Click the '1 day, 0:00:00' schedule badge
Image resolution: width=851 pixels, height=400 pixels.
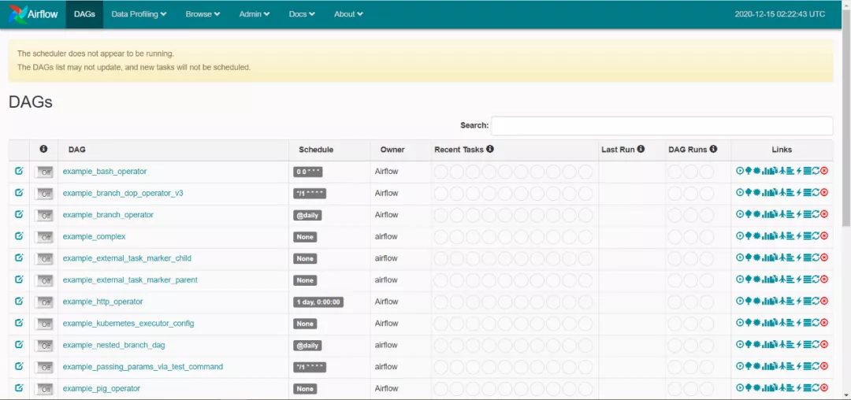click(318, 302)
